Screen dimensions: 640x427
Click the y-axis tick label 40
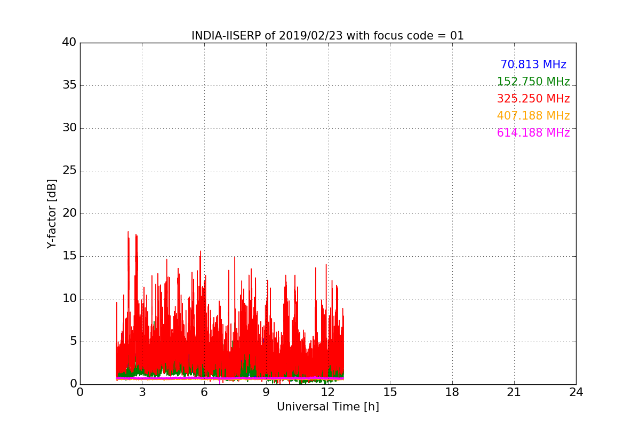[x=69, y=43]
